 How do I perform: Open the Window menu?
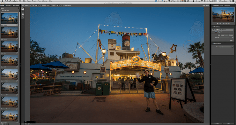pos(45,1)
